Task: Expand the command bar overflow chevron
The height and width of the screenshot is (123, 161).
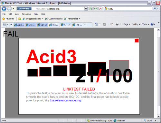Action: (159, 23)
